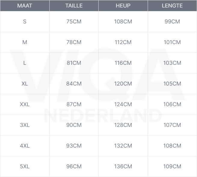This screenshot has height=177, width=197.
Task: Click the 5XL size label
Action: (25, 166)
